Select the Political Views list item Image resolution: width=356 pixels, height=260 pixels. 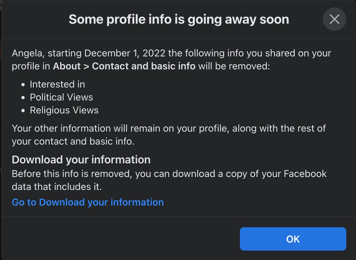click(61, 97)
